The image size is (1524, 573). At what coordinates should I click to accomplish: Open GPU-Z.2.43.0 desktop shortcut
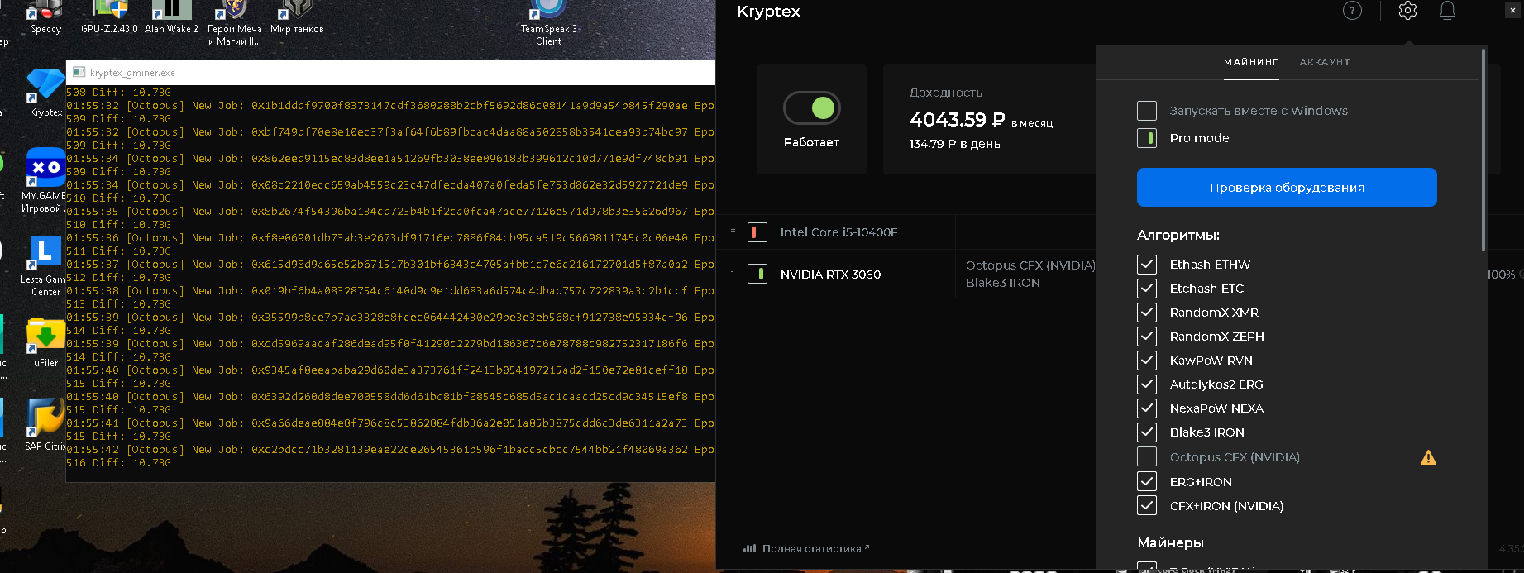point(109,17)
